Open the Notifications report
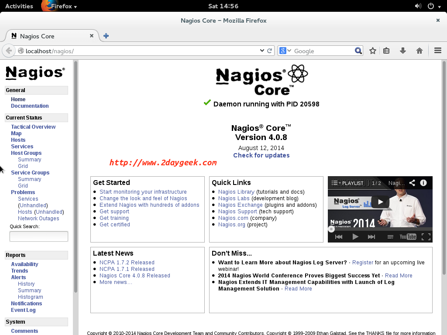Image resolution: width=447 pixels, height=335 pixels. 27,304
